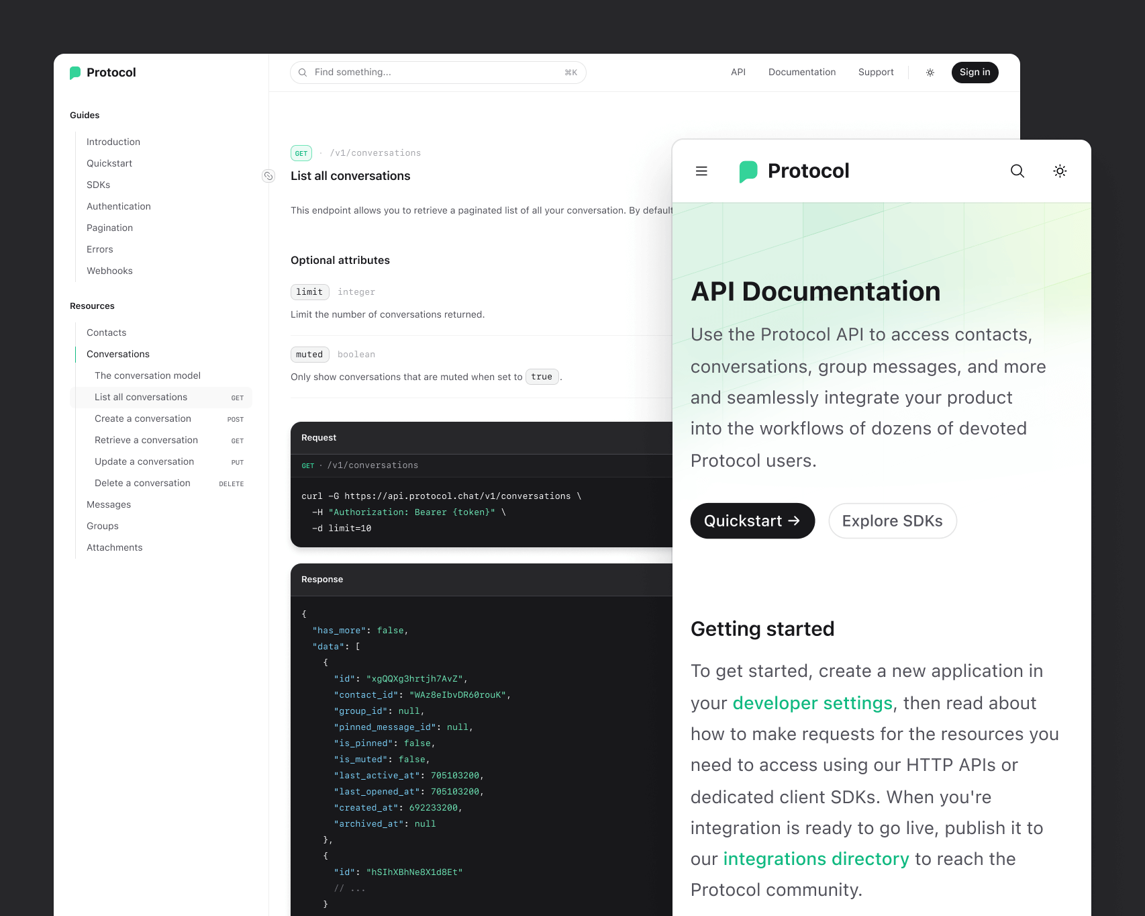Click the Protocol logo in mobile header

794,171
